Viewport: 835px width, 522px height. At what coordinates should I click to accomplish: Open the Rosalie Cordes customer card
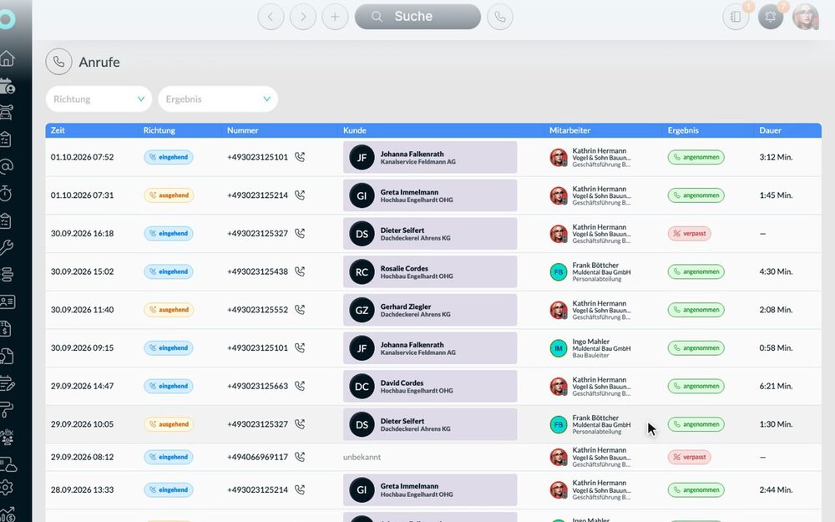pos(430,271)
